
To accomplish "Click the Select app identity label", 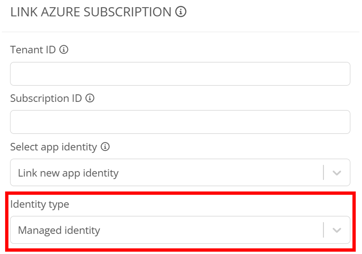I will pyautogui.click(x=53, y=147).
